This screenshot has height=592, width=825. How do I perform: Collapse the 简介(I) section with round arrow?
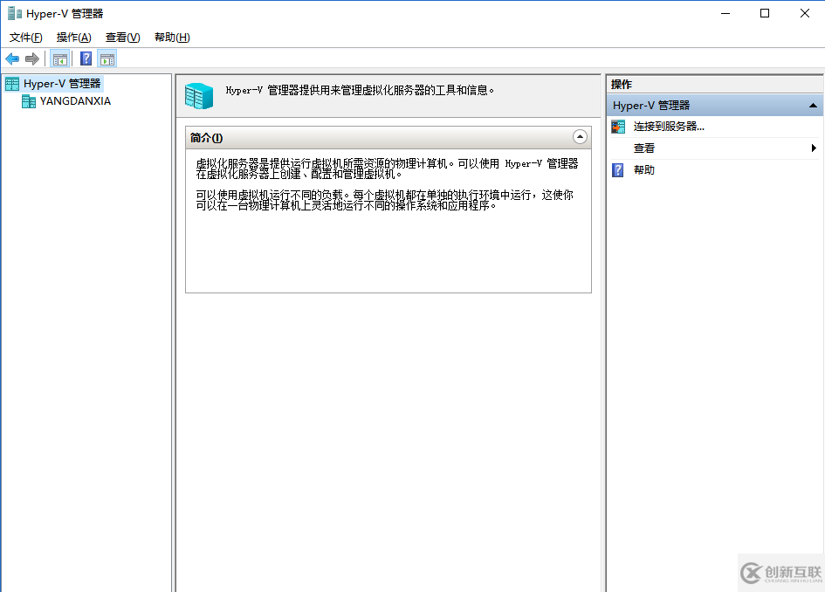[580, 137]
